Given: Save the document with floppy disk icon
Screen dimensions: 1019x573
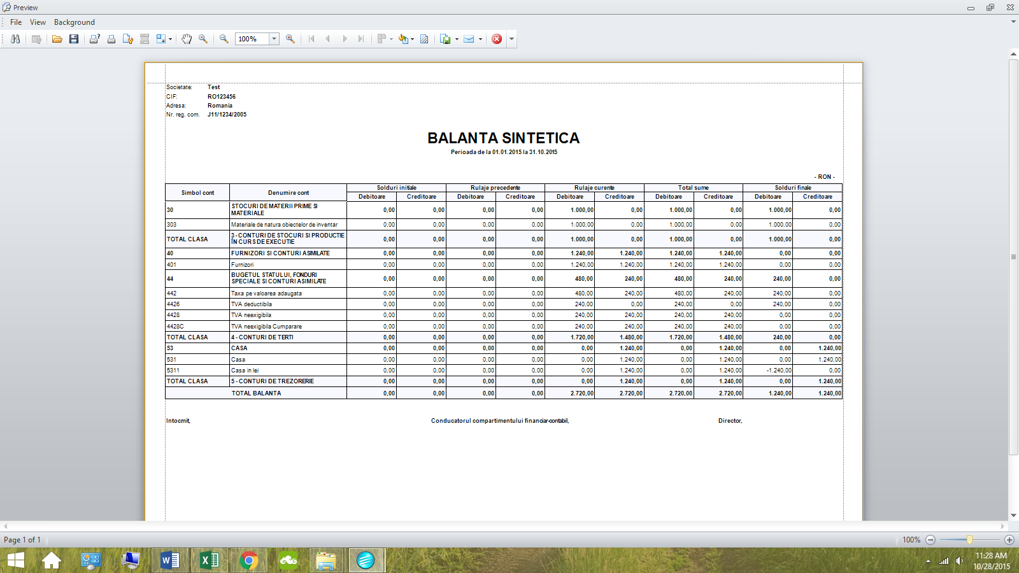Looking at the screenshot, I should [x=74, y=39].
